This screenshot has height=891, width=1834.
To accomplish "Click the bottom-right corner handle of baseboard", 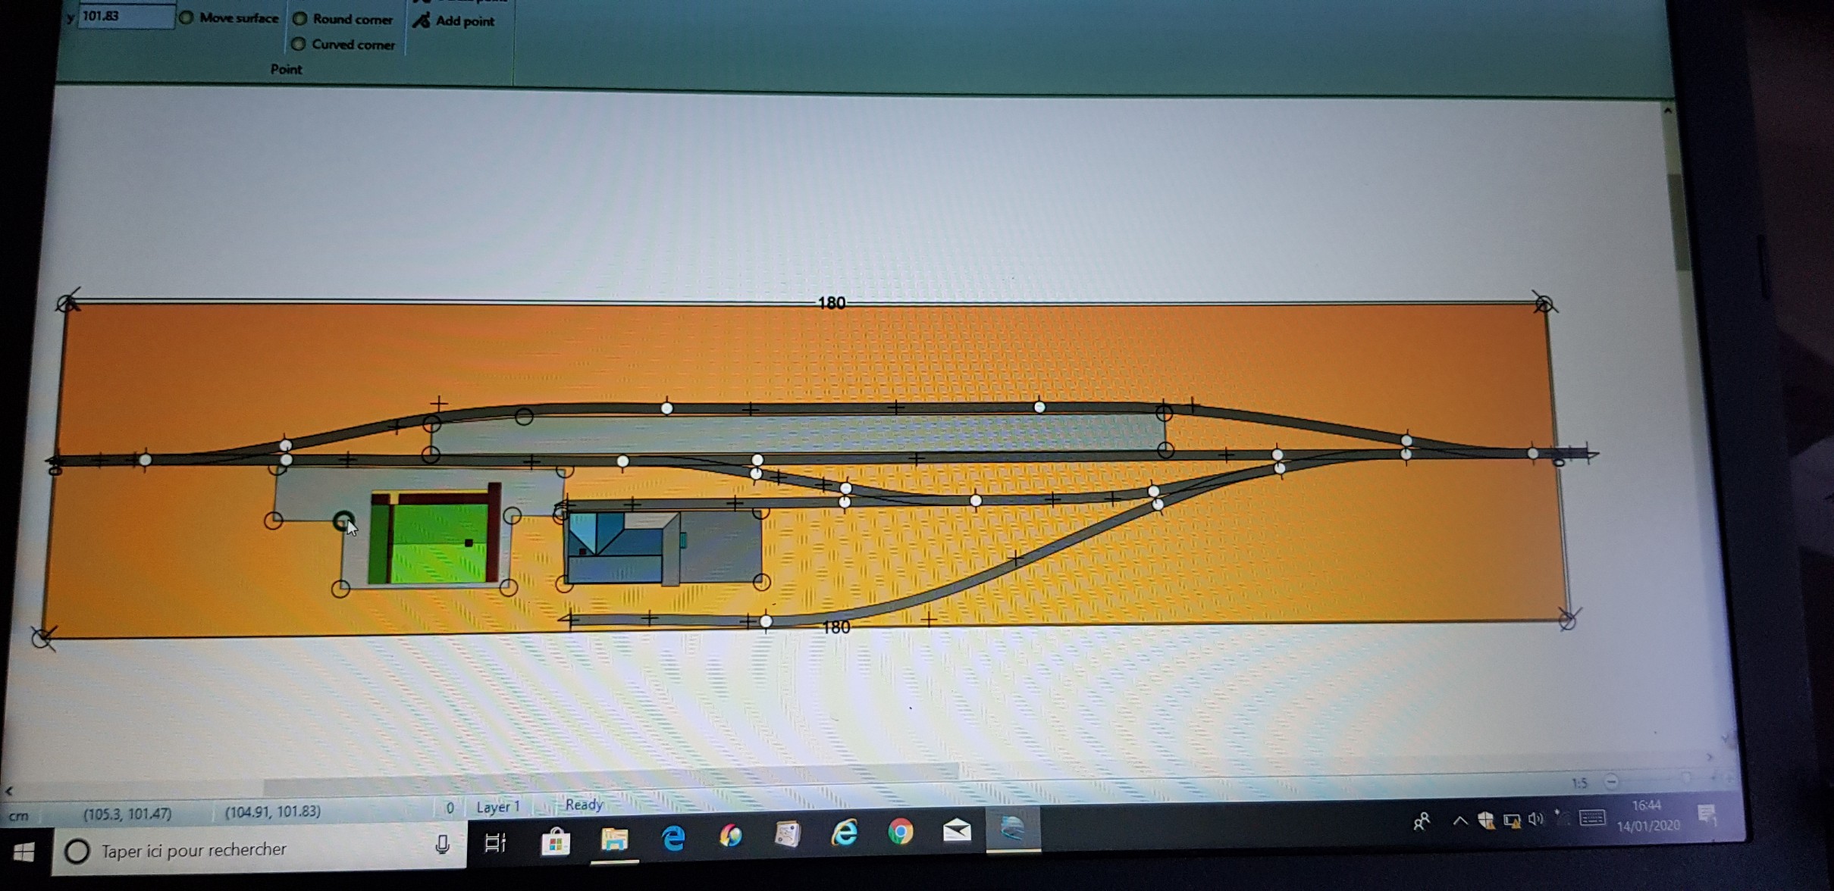I will point(1567,621).
